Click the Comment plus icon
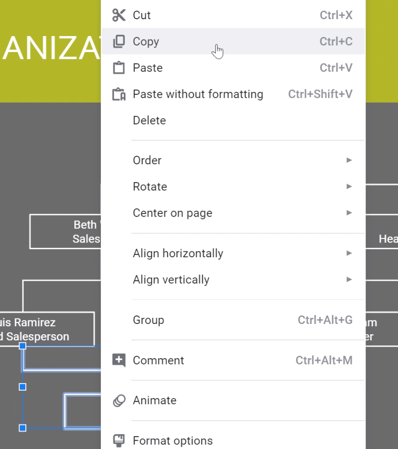Screen dimensions: 398x449 click(119, 360)
